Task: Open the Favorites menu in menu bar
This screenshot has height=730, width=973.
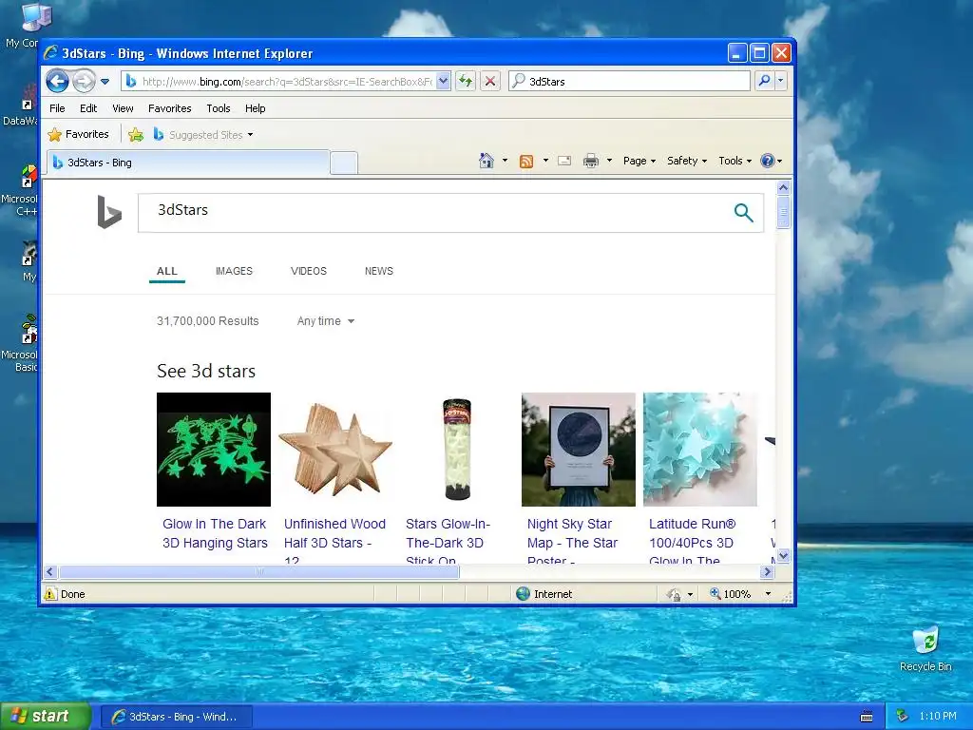Action: click(169, 108)
